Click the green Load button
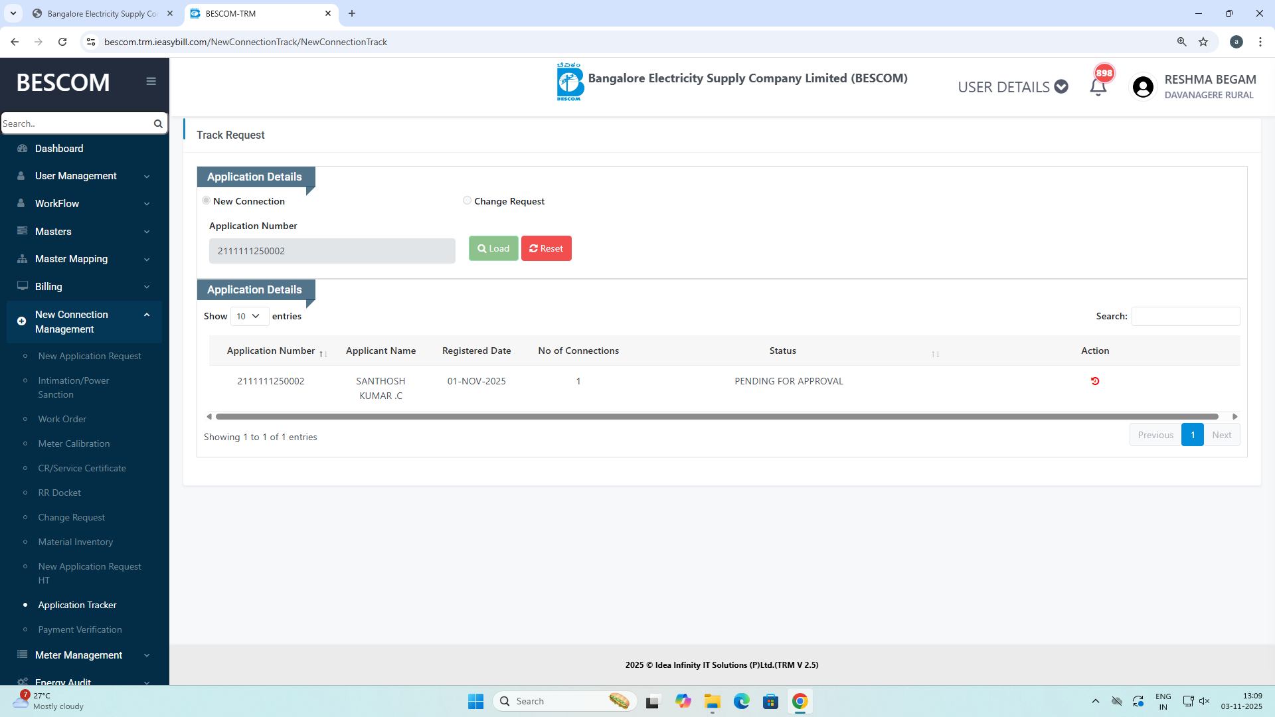The width and height of the screenshot is (1275, 717). (x=493, y=248)
